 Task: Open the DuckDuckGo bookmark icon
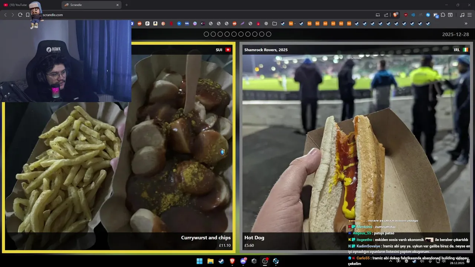point(163,23)
